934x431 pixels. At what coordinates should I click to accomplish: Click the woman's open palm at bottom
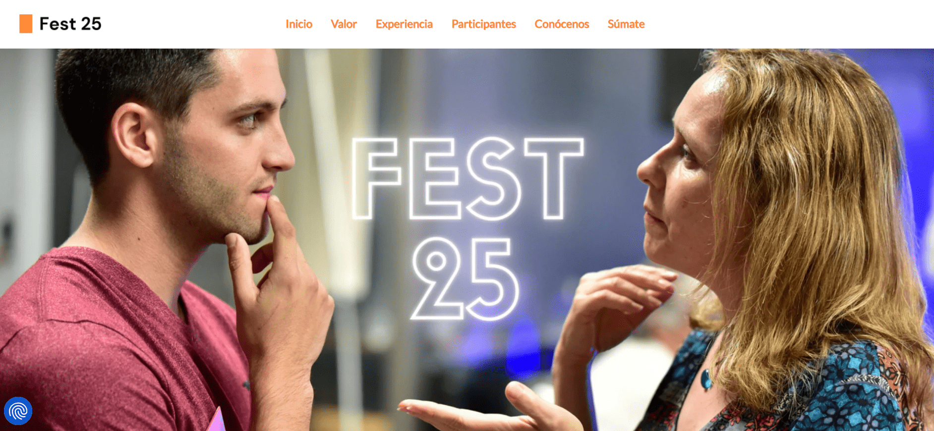coord(491,409)
